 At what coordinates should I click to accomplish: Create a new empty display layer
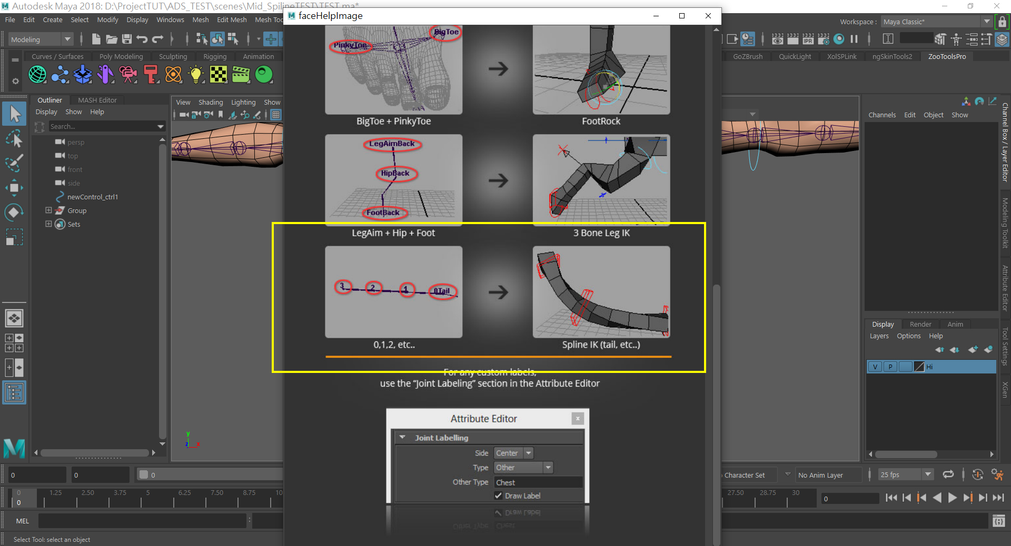click(973, 349)
